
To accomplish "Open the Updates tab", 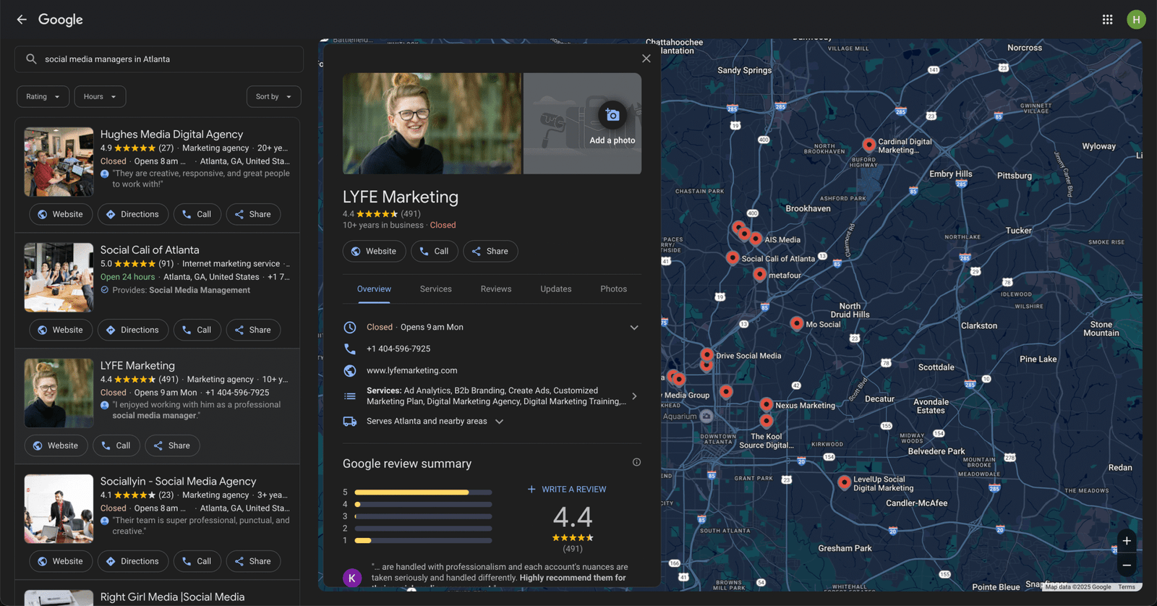I will (556, 289).
